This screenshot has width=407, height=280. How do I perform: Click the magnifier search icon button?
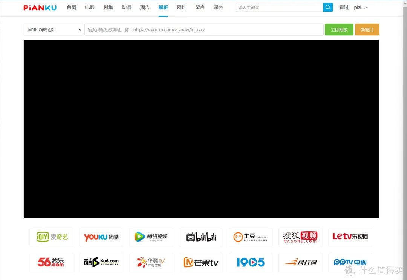[328, 8]
